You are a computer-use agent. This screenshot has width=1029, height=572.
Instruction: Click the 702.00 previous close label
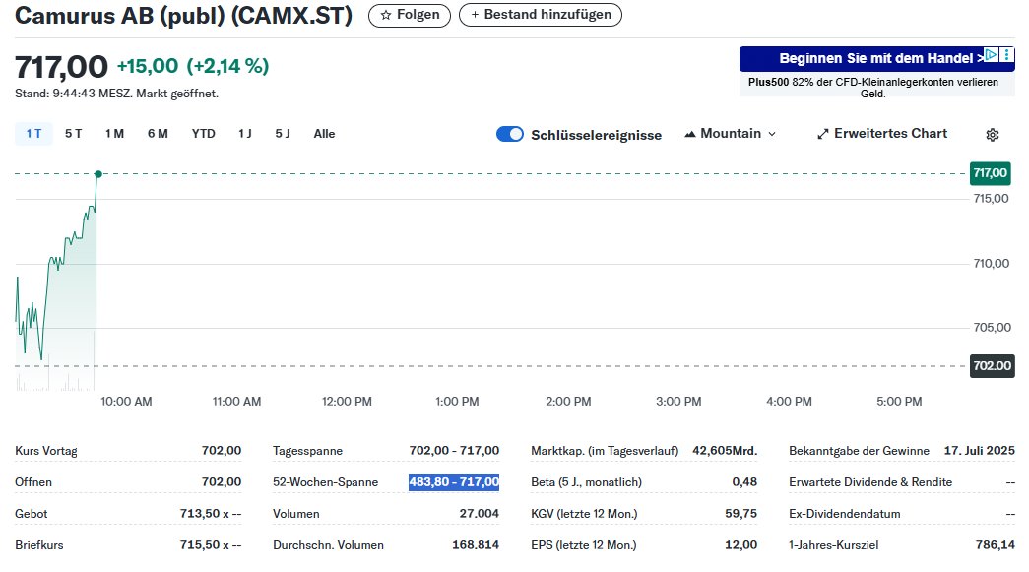click(993, 366)
